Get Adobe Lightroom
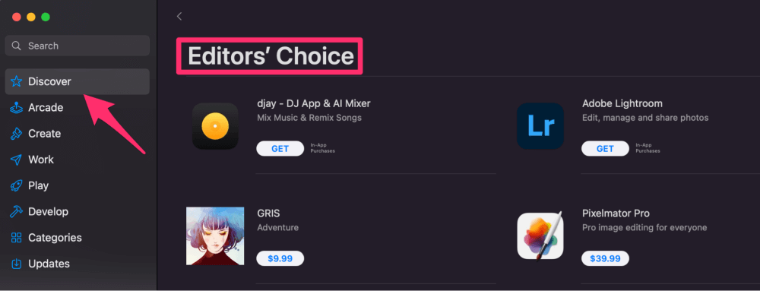The height and width of the screenshot is (291, 760). click(x=605, y=149)
